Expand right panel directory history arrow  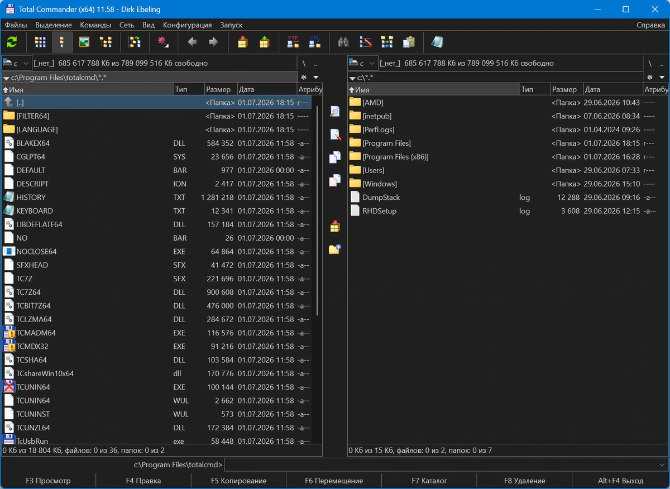tap(662, 78)
